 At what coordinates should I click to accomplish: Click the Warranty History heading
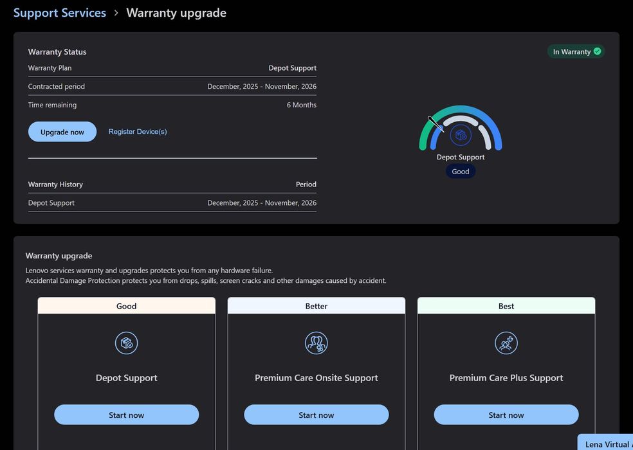(55, 184)
